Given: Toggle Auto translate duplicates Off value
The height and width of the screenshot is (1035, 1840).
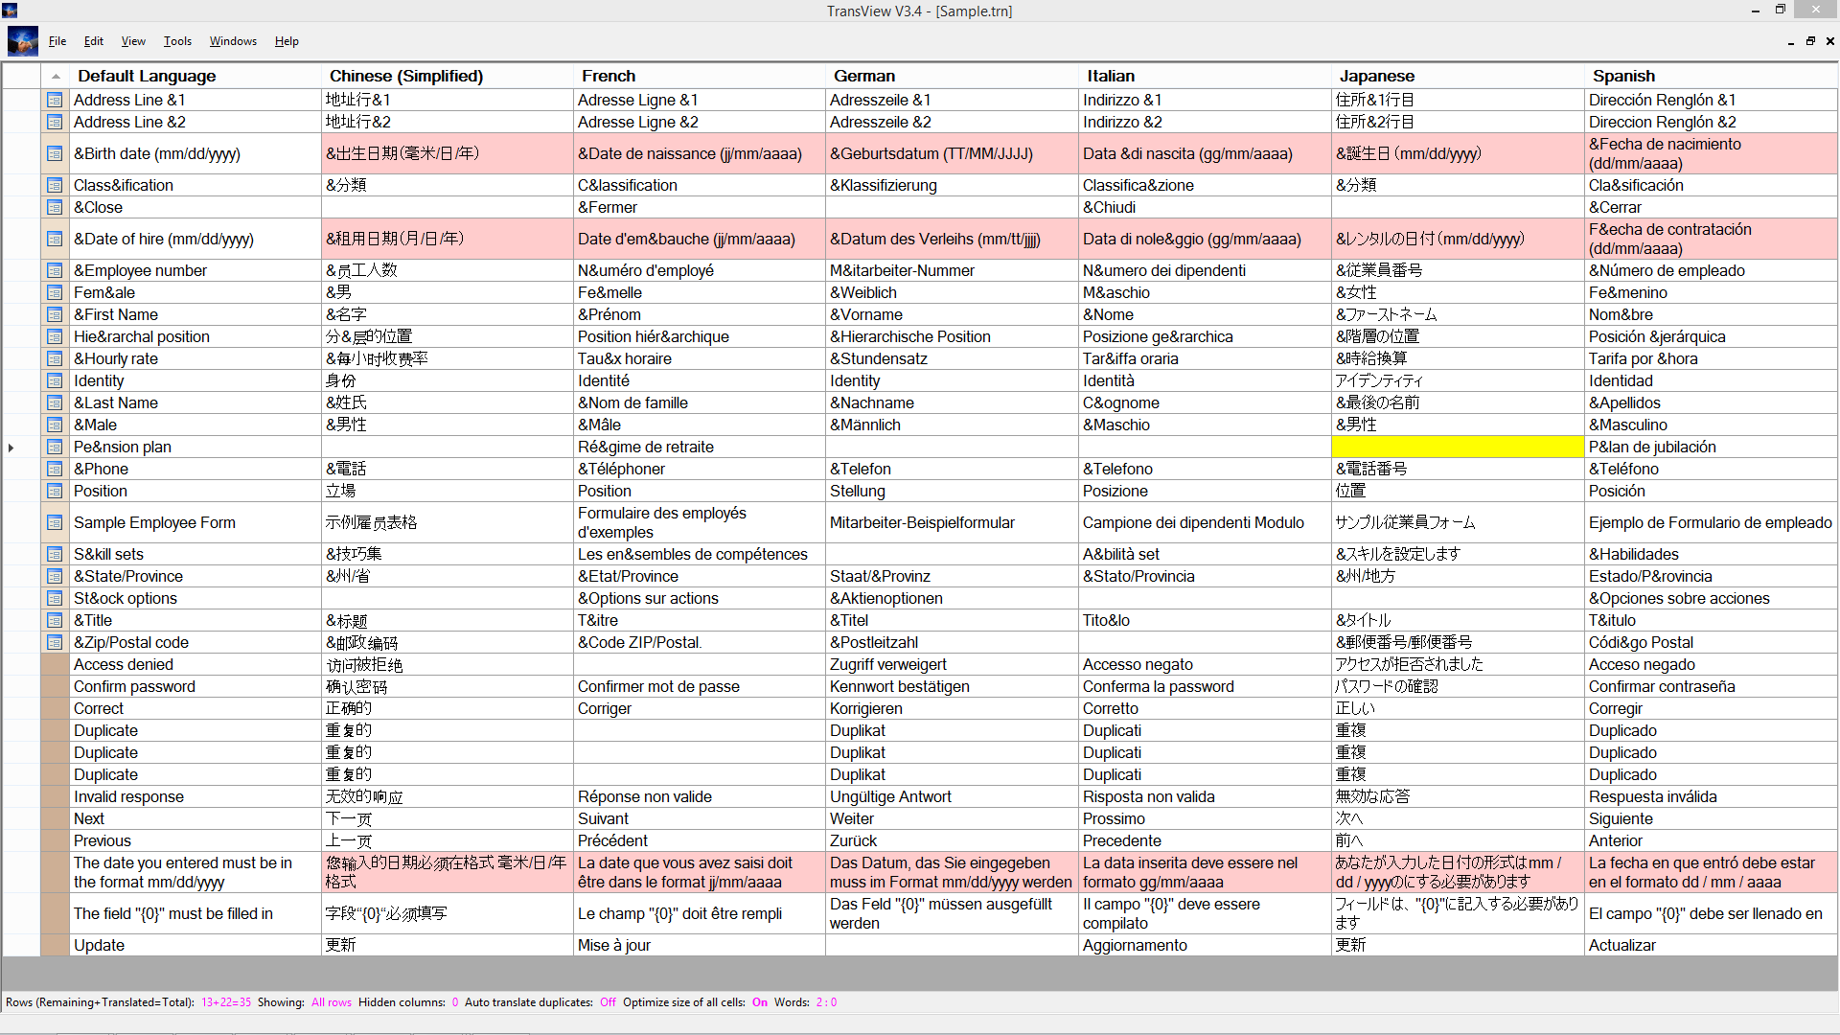Looking at the screenshot, I should (608, 1002).
